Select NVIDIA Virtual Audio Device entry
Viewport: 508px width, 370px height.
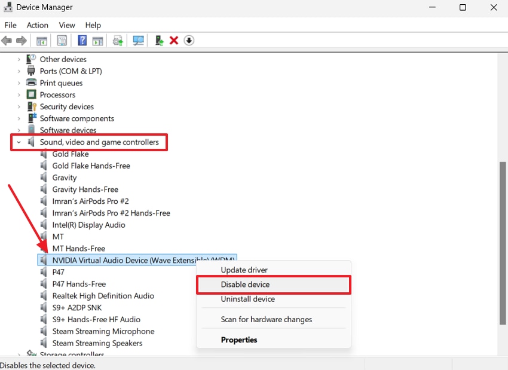[137, 260]
